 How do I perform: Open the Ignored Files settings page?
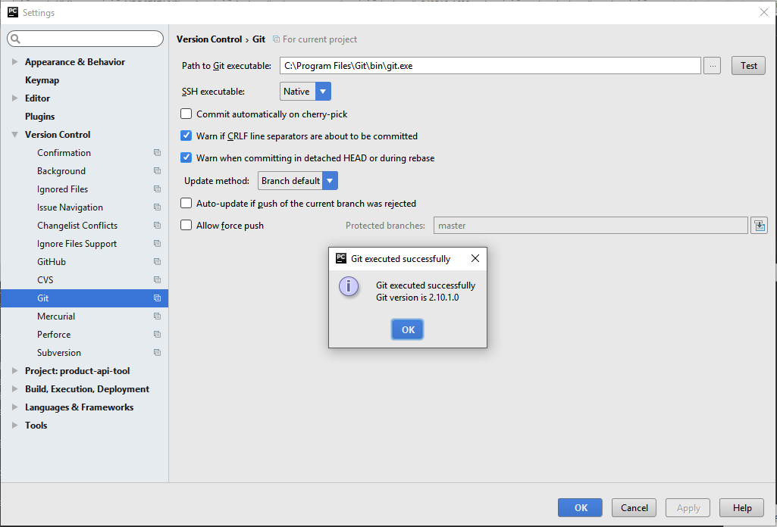pos(62,189)
